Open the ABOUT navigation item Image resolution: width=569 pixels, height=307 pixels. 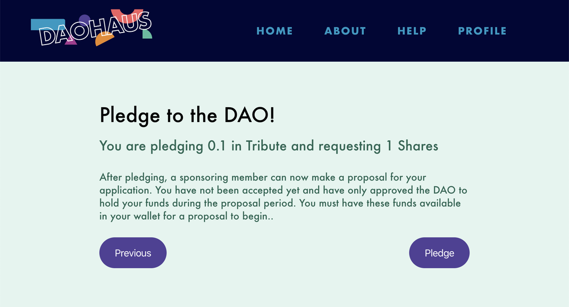(345, 31)
